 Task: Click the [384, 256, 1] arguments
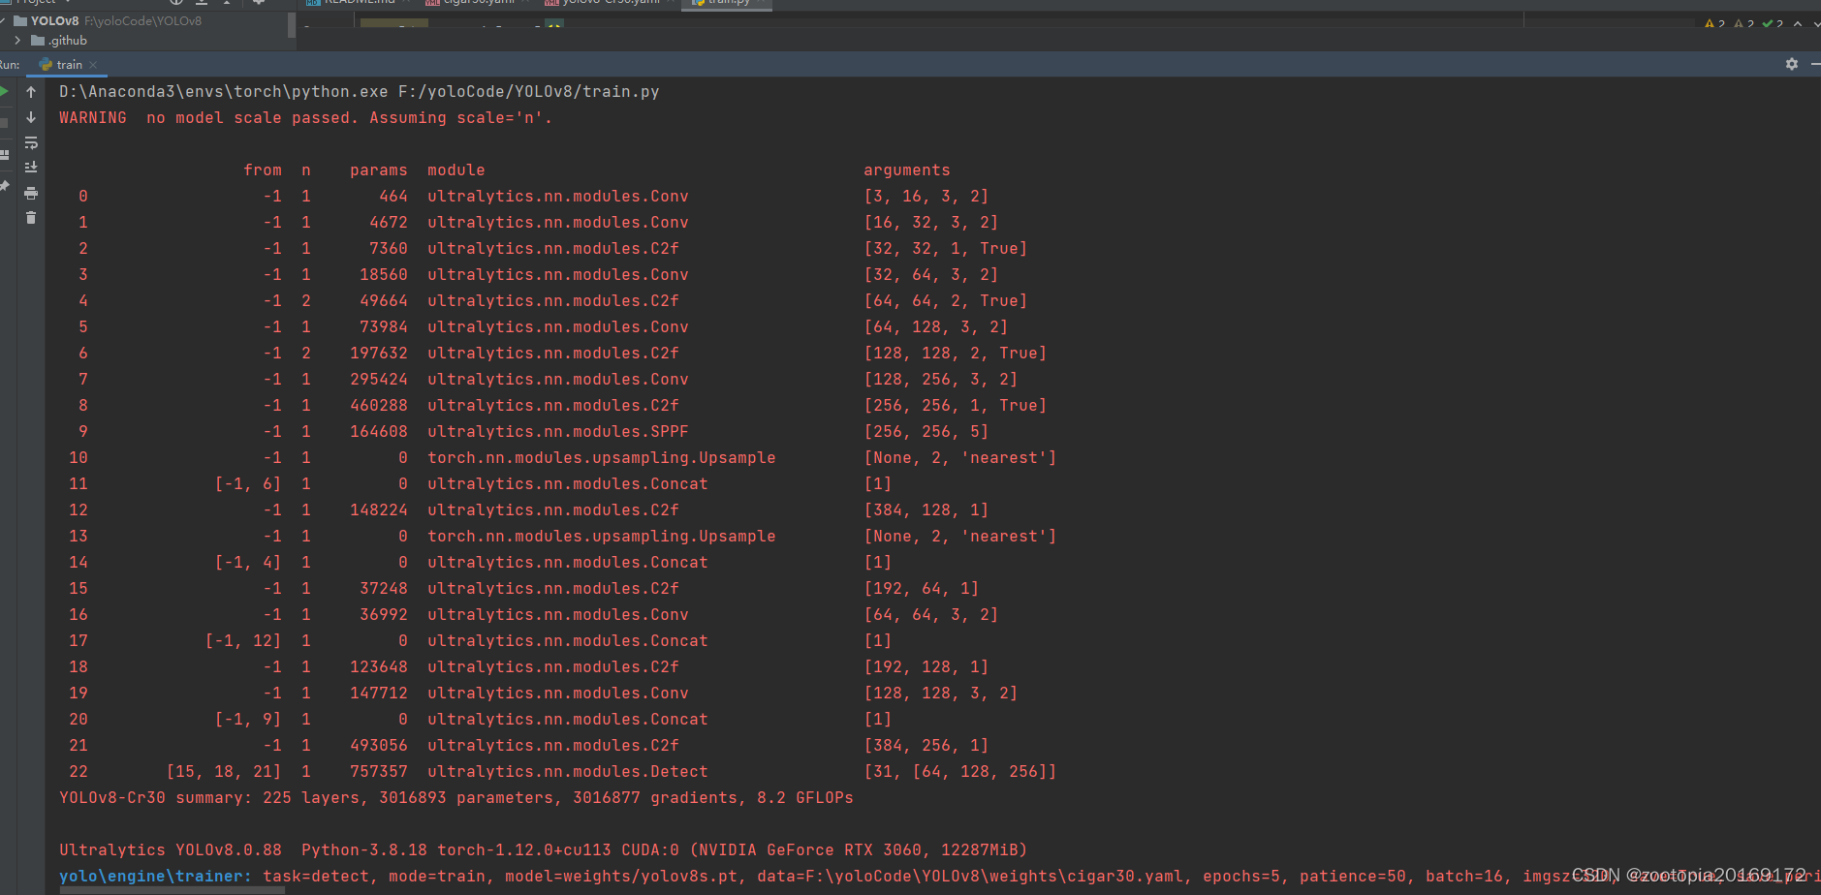coord(926,746)
